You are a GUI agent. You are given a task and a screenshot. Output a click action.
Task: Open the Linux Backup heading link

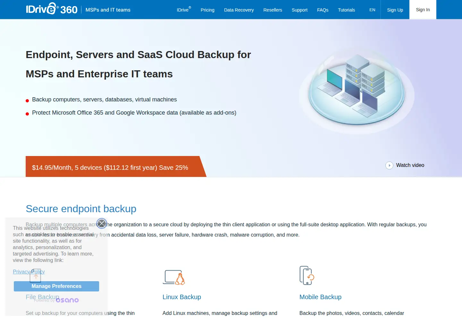(182, 297)
